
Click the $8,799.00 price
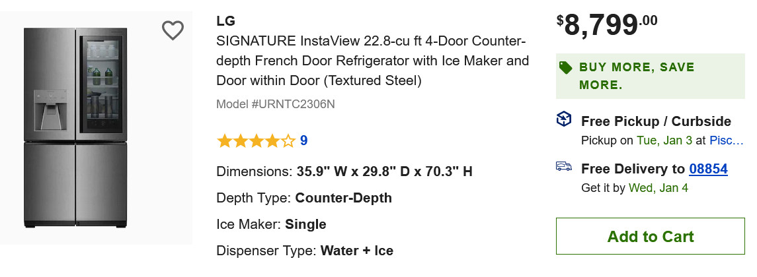607,26
